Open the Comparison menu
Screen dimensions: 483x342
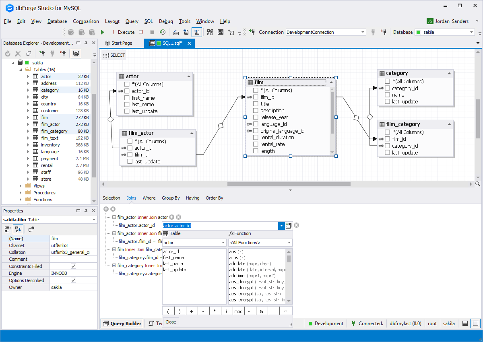tap(86, 21)
